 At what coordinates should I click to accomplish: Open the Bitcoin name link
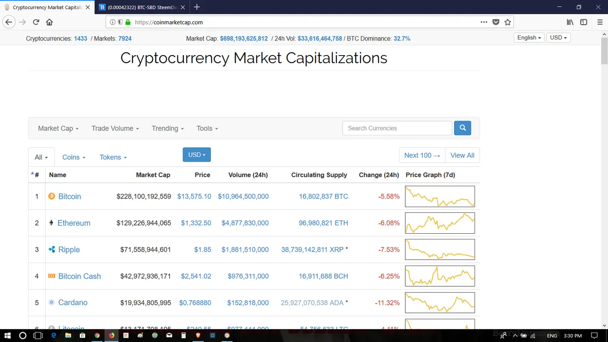tap(69, 196)
